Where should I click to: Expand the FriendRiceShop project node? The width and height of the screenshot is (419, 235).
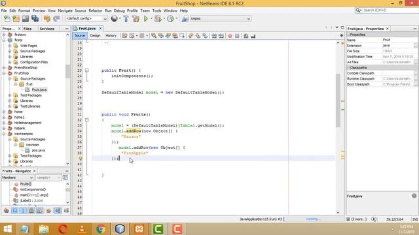[x=4, y=68]
